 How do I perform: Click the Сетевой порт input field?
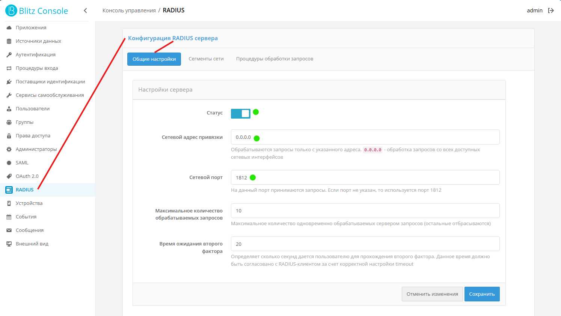point(365,178)
